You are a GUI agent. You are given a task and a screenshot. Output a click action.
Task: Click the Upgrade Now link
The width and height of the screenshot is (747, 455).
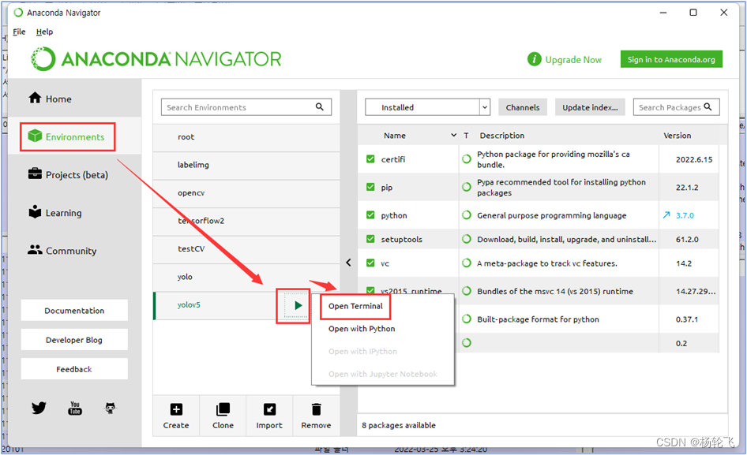573,59
